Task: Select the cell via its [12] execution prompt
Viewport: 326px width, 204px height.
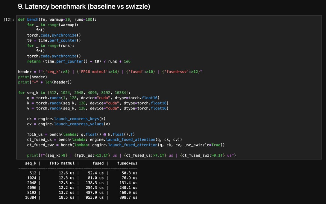Action: point(8,20)
